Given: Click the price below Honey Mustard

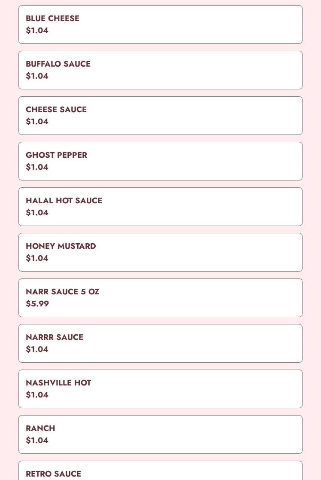Looking at the screenshot, I should [37, 258].
